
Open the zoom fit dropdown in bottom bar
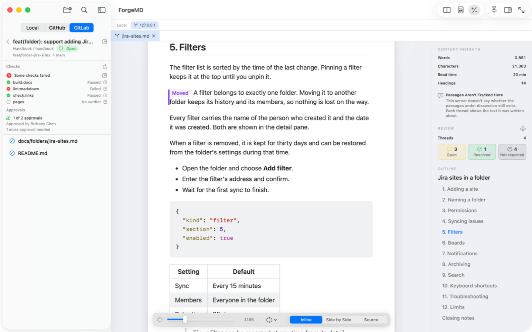272,320
